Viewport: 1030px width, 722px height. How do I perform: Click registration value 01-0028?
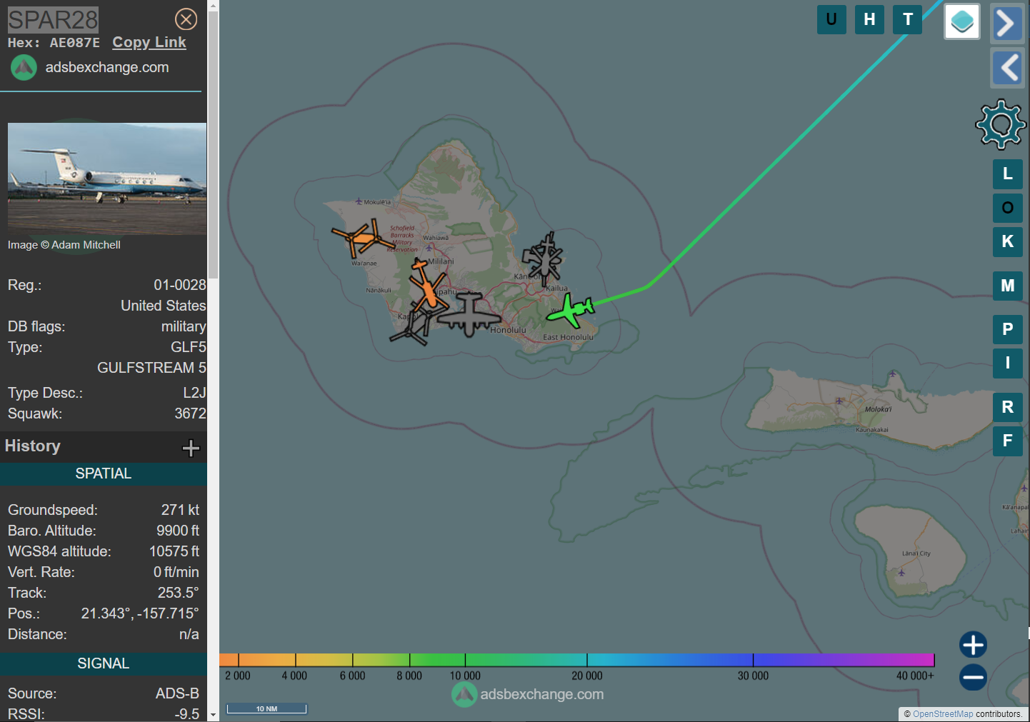pos(180,285)
